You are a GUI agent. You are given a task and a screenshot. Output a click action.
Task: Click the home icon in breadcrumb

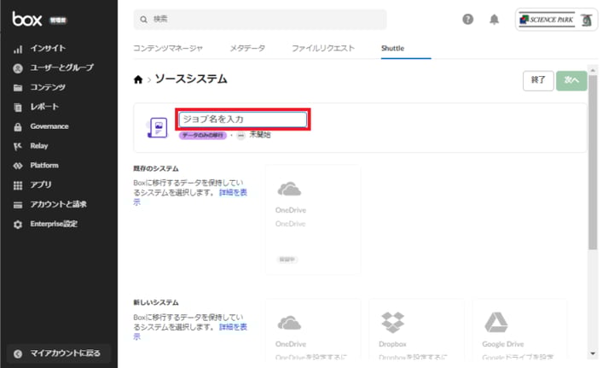tap(138, 79)
